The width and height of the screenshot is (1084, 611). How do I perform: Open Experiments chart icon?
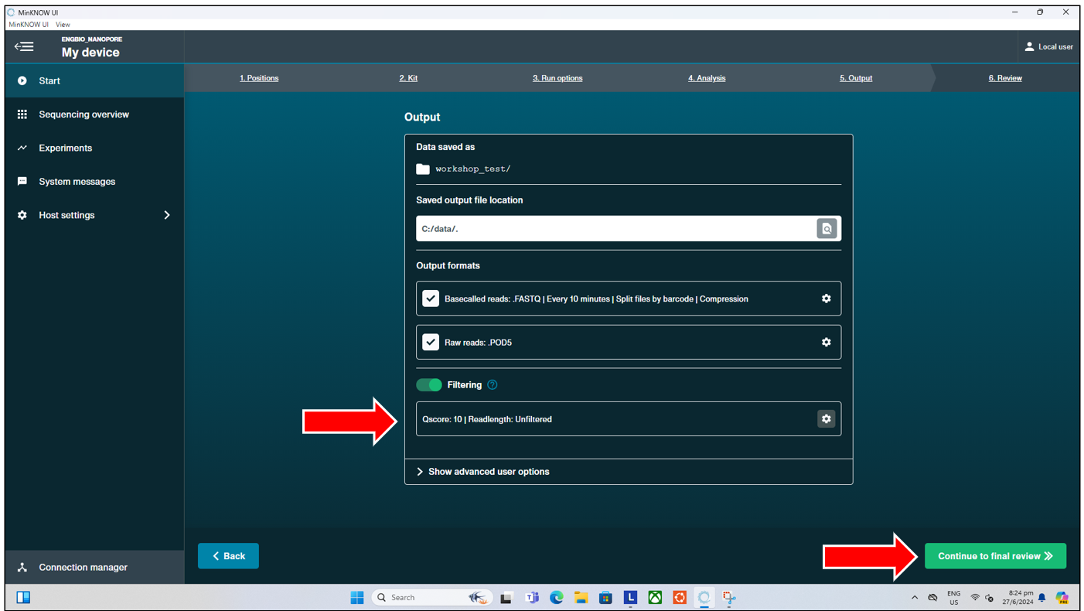[22, 148]
